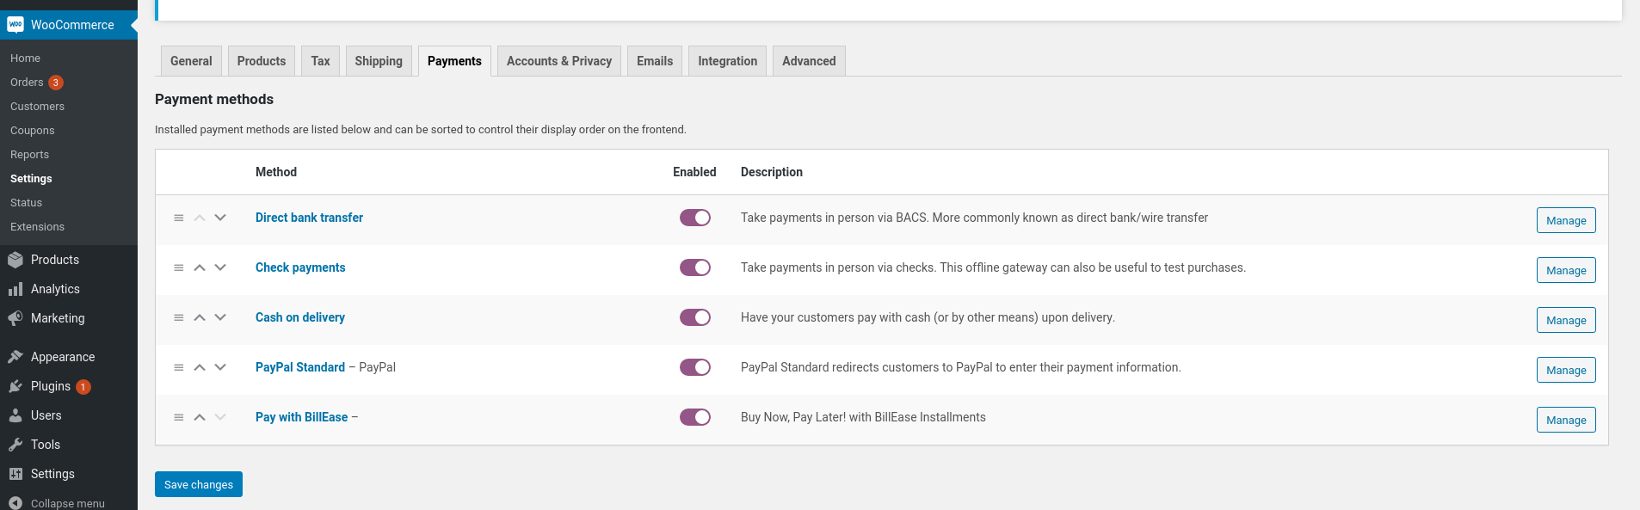
Task: Click the Plugins update count badge
Action: tap(83, 387)
